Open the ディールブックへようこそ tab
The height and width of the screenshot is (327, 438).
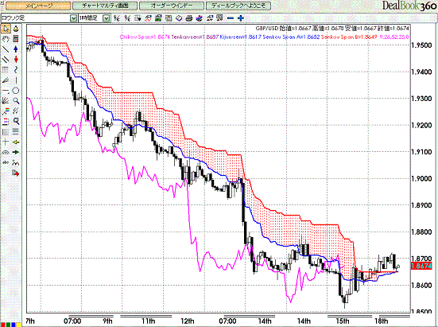pos(238,6)
